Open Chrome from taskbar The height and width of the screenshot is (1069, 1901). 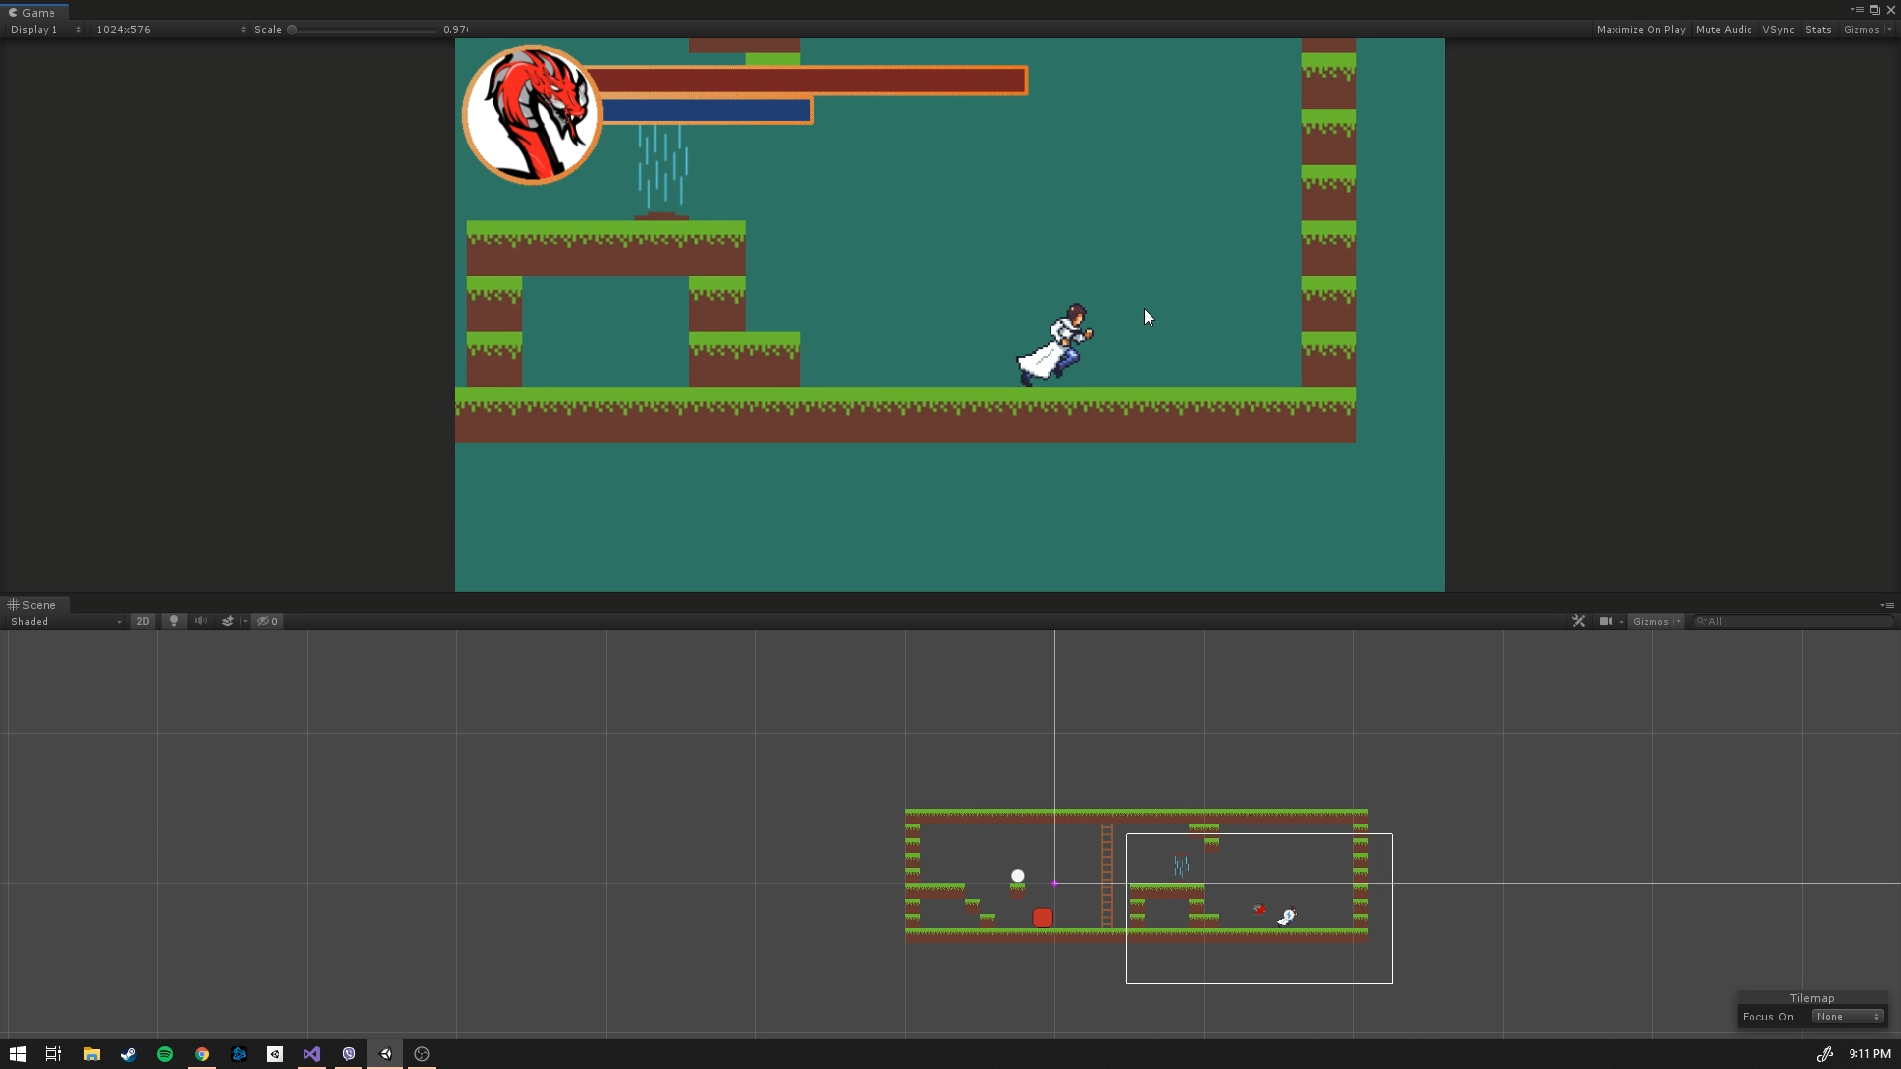click(x=202, y=1054)
